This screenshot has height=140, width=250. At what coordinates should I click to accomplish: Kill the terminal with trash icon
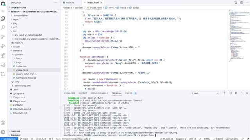tap(236, 93)
